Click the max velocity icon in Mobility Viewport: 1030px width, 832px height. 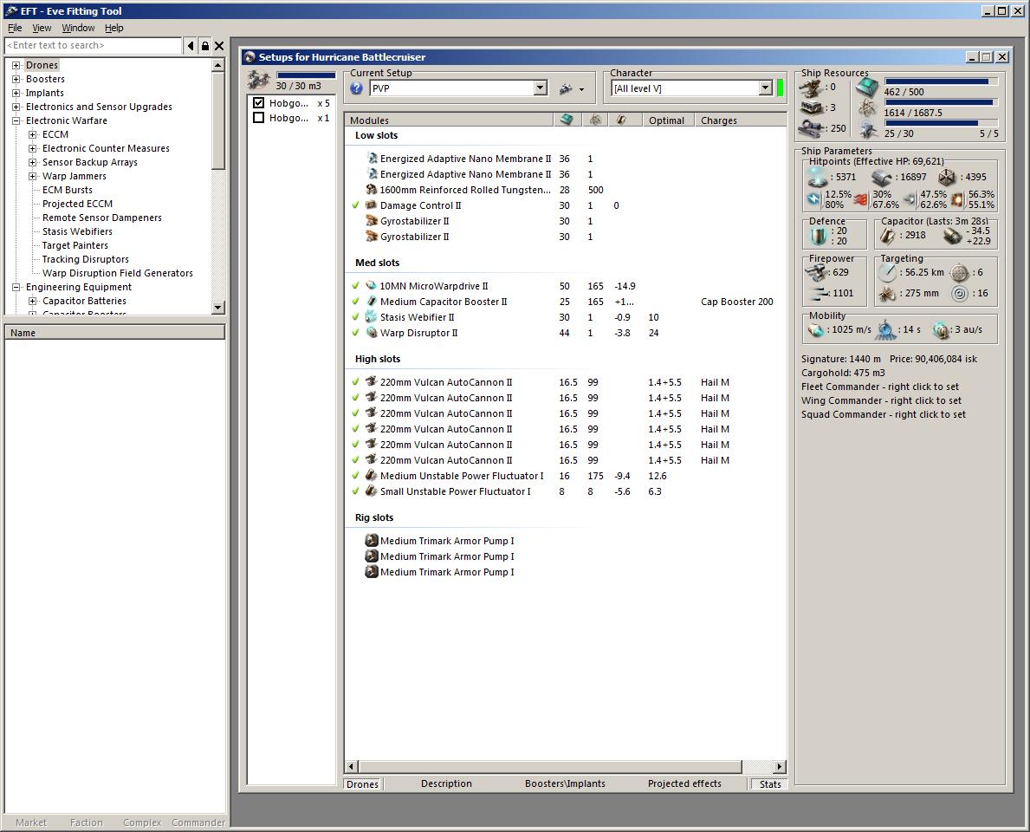click(x=815, y=329)
